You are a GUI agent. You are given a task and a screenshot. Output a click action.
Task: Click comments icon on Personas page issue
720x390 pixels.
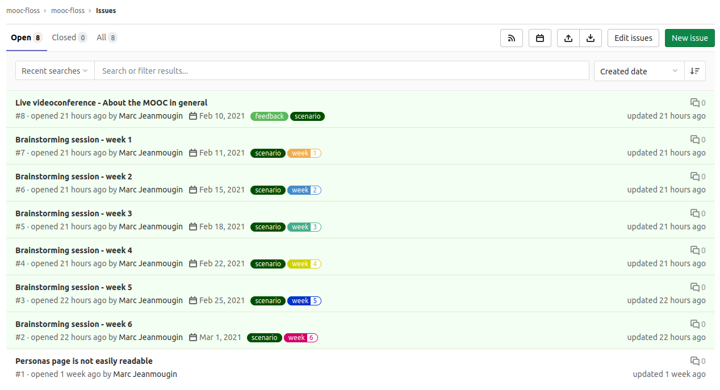(695, 361)
